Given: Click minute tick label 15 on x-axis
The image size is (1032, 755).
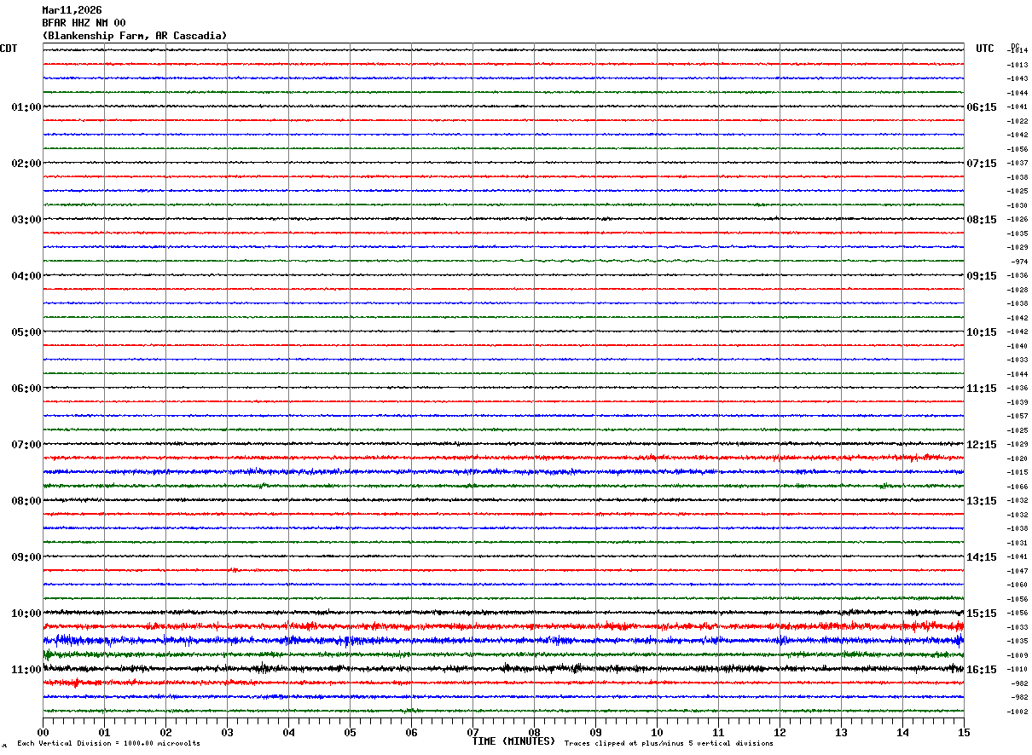Looking at the screenshot, I should [964, 732].
